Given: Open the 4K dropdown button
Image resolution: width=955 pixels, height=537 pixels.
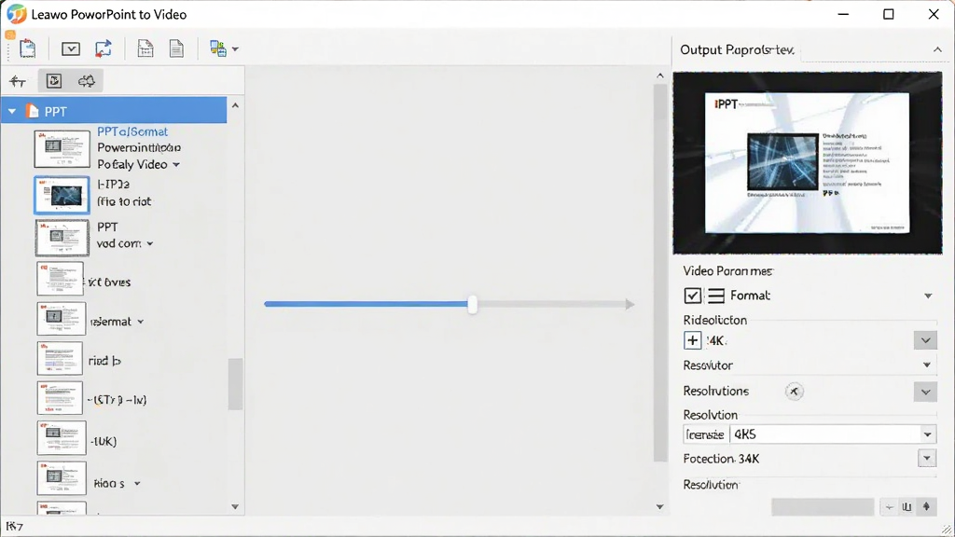Looking at the screenshot, I should [x=926, y=340].
